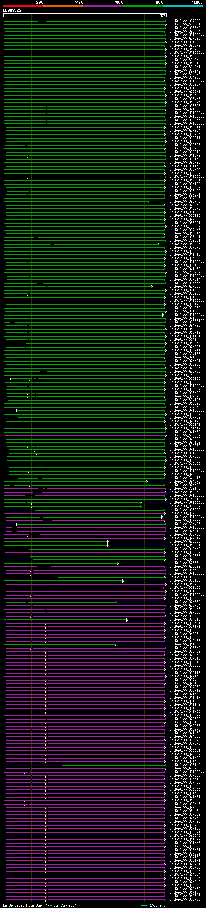Select label UniRef100_Q94LP8
The height and width of the screenshot is (908, 206).
tap(185, 482)
